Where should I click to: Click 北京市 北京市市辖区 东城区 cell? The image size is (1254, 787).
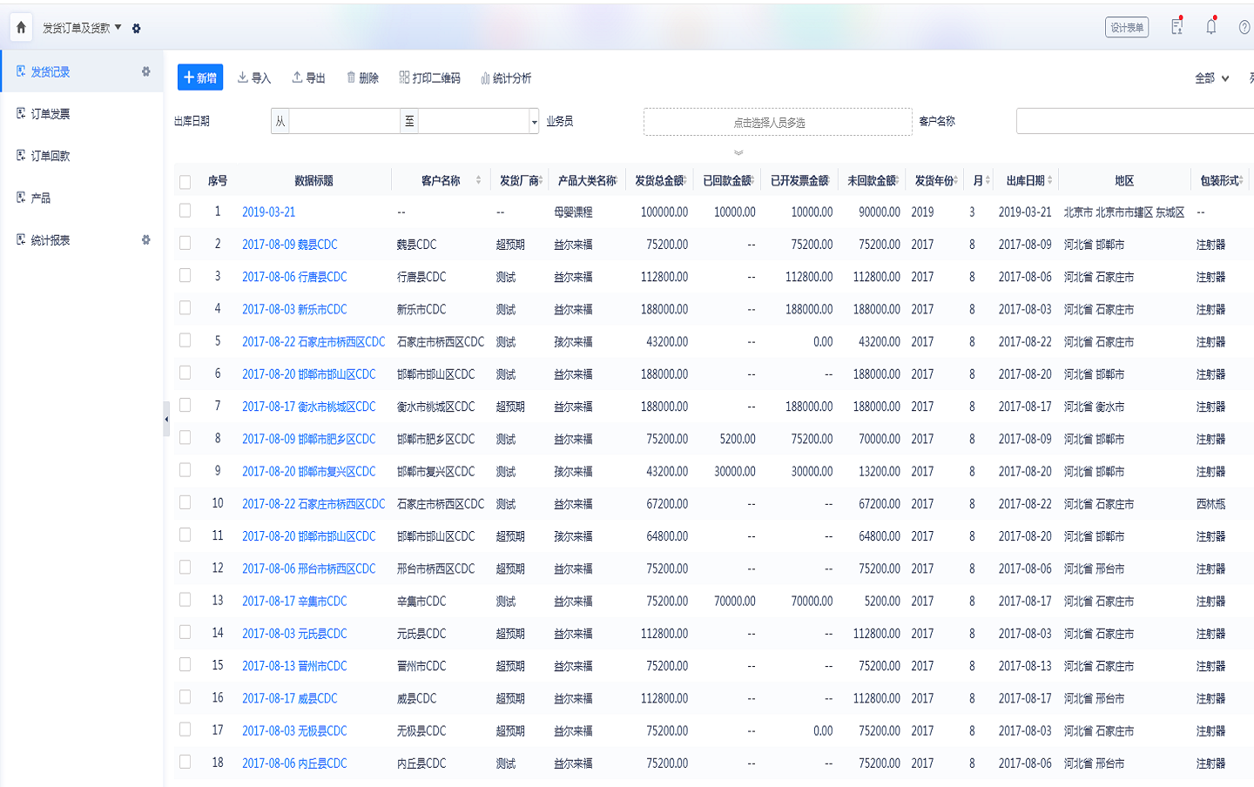(x=1124, y=212)
